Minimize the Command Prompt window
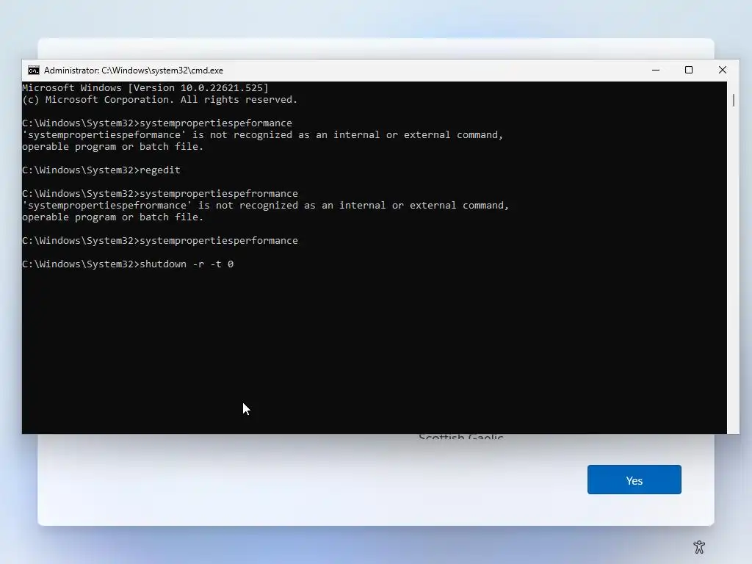 656,70
